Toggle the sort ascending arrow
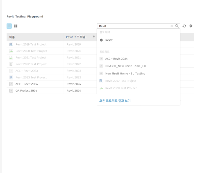The width and height of the screenshot is (199, 173). [x=94, y=37]
